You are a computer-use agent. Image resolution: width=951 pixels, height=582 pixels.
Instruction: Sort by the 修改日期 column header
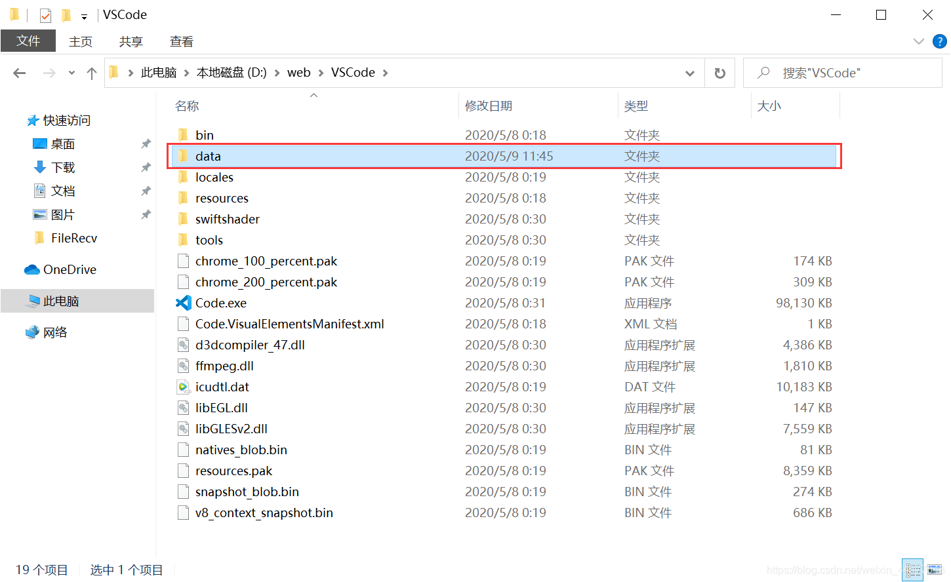(489, 106)
